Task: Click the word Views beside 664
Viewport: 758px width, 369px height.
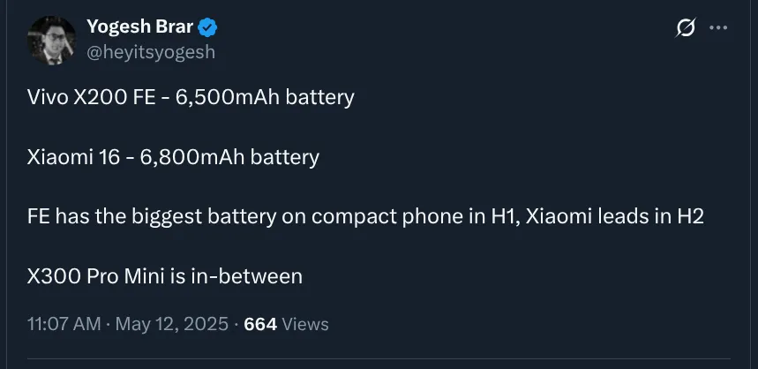Action: coord(305,324)
